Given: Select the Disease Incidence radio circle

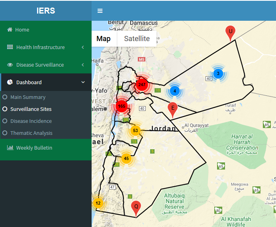Looking at the screenshot, I should [5, 121].
